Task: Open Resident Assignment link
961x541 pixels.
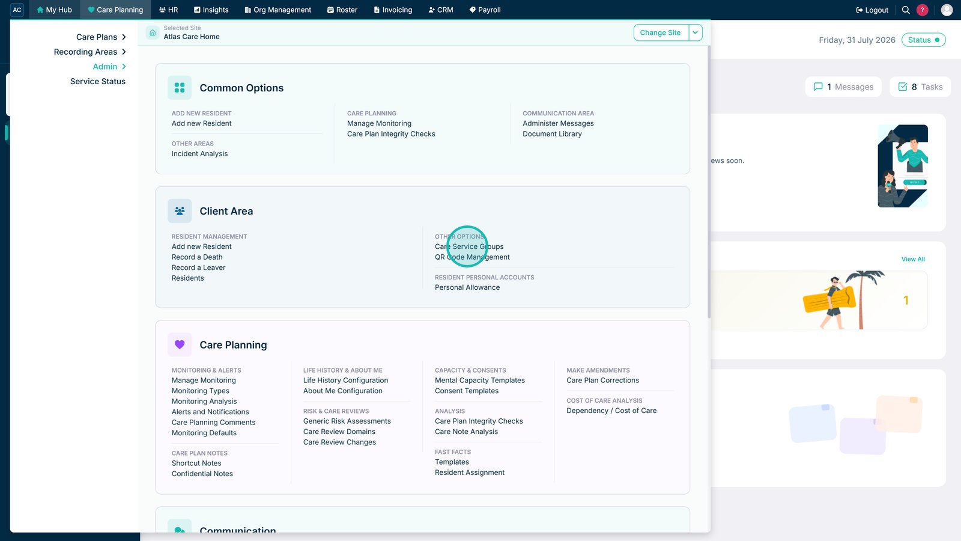Action: (x=470, y=472)
